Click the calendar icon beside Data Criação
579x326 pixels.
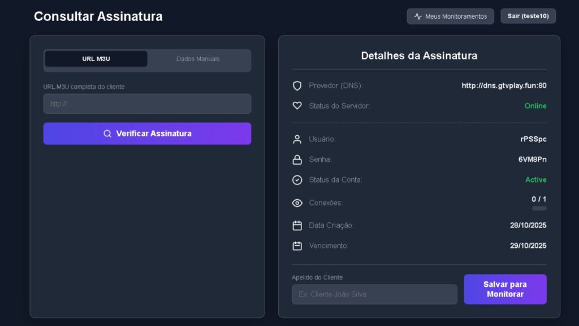pyautogui.click(x=297, y=226)
